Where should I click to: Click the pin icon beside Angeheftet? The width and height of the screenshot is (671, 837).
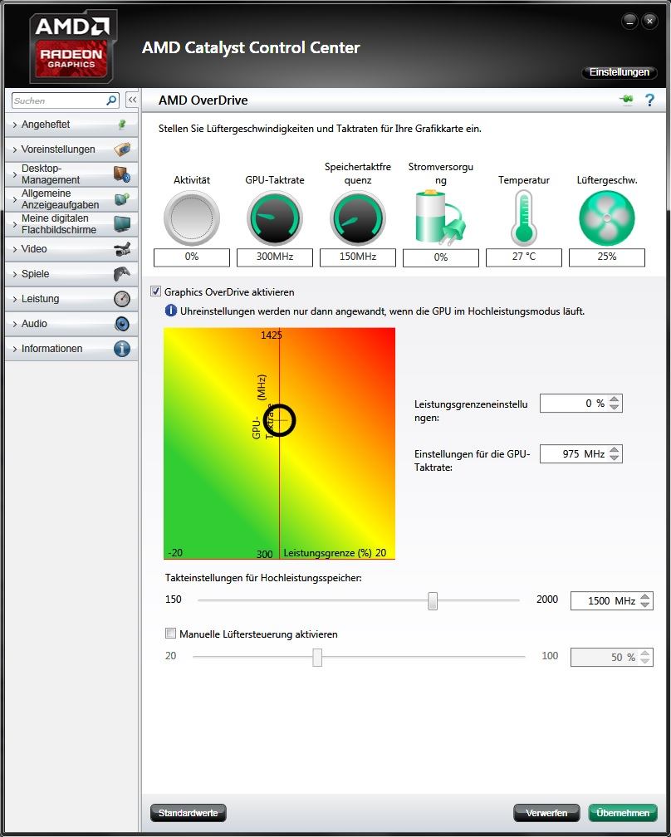122,125
